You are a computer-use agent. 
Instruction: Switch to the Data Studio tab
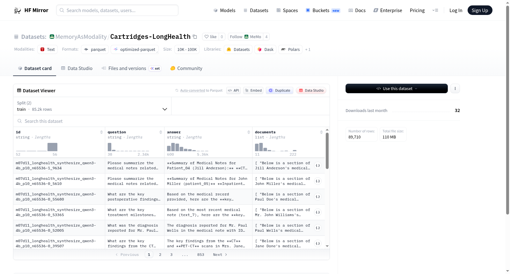pos(77,68)
